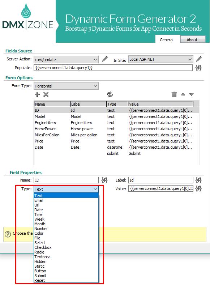The height and width of the screenshot is (285, 210).
Task: Choose Number in the Type list
Action: point(66,229)
